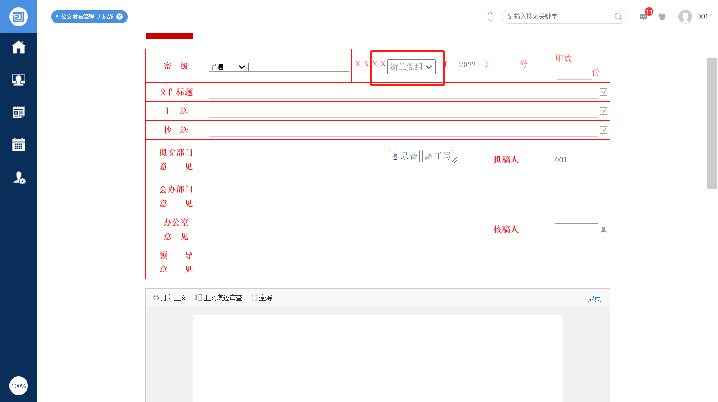The width and height of the screenshot is (718, 402).
Task: Close the 公文发布流程-无标题 tab
Action: [120, 17]
